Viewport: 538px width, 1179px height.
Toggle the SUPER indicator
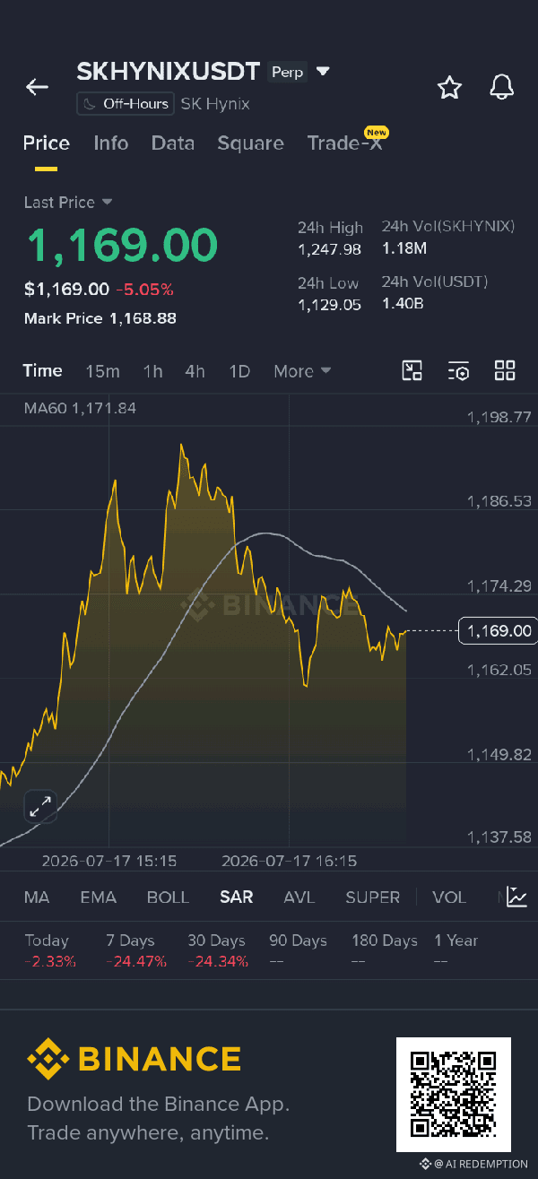pyautogui.click(x=373, y=897)
